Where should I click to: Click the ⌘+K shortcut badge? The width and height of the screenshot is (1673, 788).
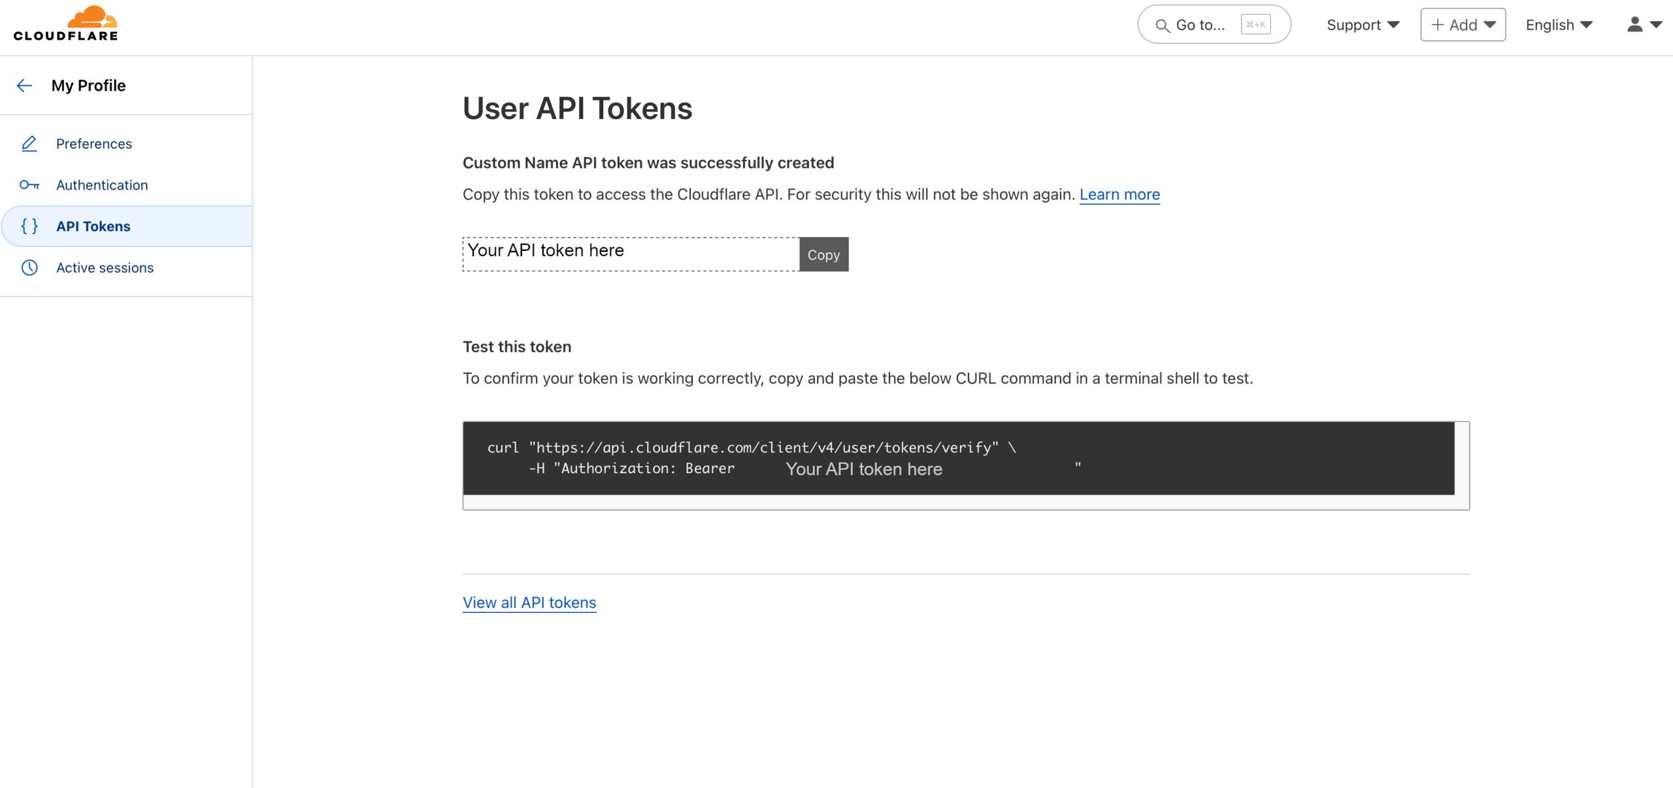pos(1255,25)
